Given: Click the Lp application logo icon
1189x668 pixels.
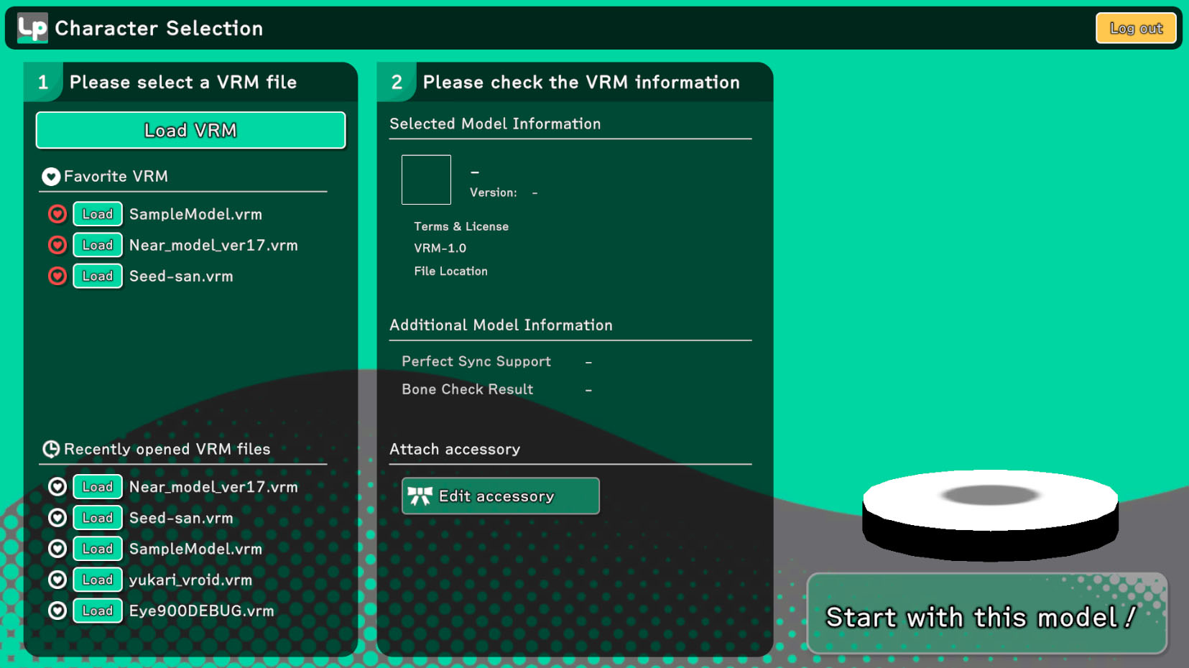Looking at the screenshot, I should [x=32, y=28].
